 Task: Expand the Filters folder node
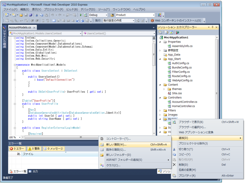click(160, 111)
